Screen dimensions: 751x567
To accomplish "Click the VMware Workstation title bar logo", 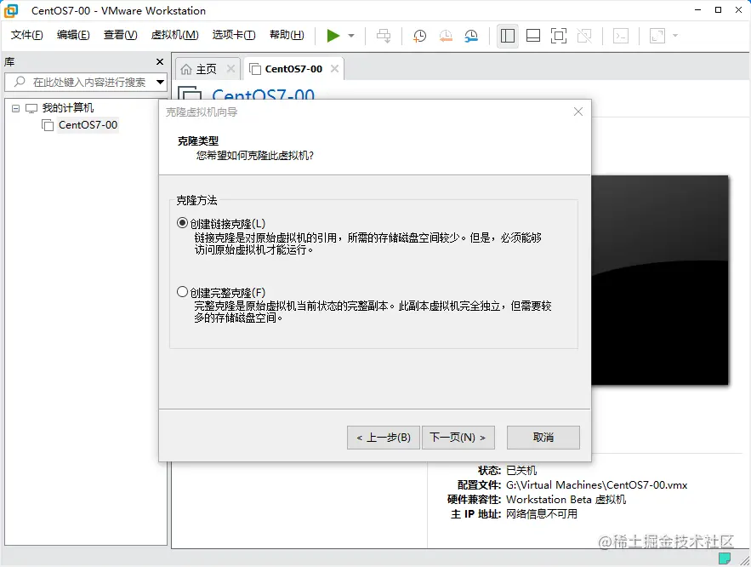I will click(x=10, y=10).
